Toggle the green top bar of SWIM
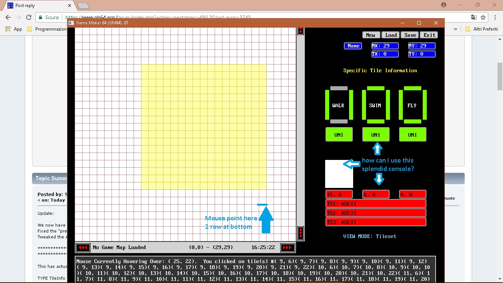 tap(376, 88)
